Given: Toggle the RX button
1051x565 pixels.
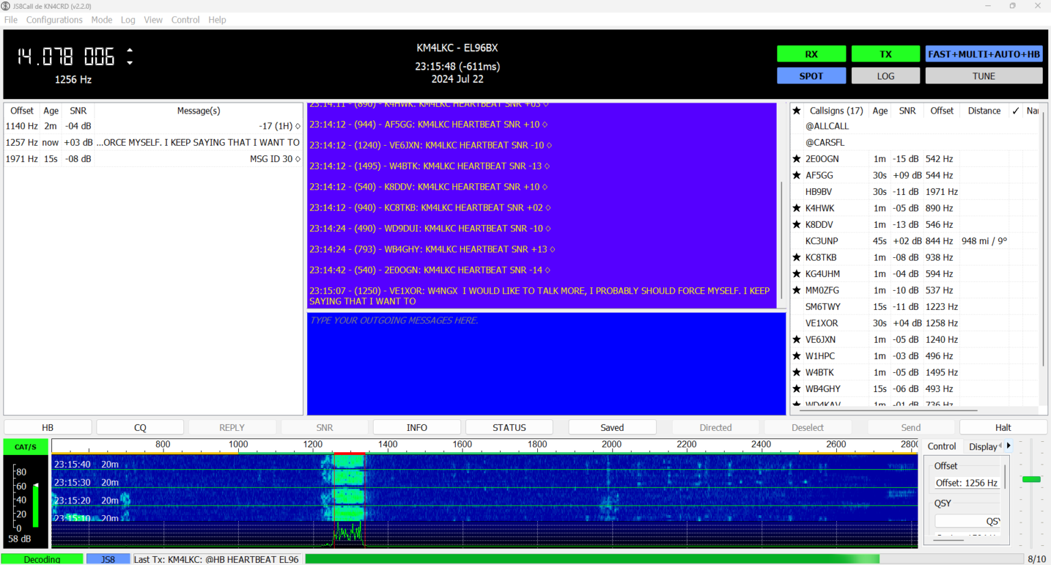Looking at the screenshot, I should [812, 54].
